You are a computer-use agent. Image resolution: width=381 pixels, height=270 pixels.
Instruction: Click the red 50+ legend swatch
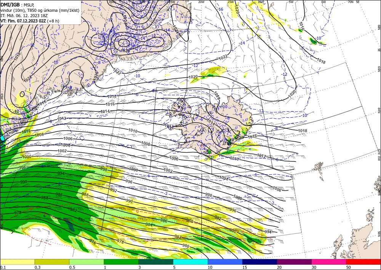pyautogui.click(x=363, y=262)
